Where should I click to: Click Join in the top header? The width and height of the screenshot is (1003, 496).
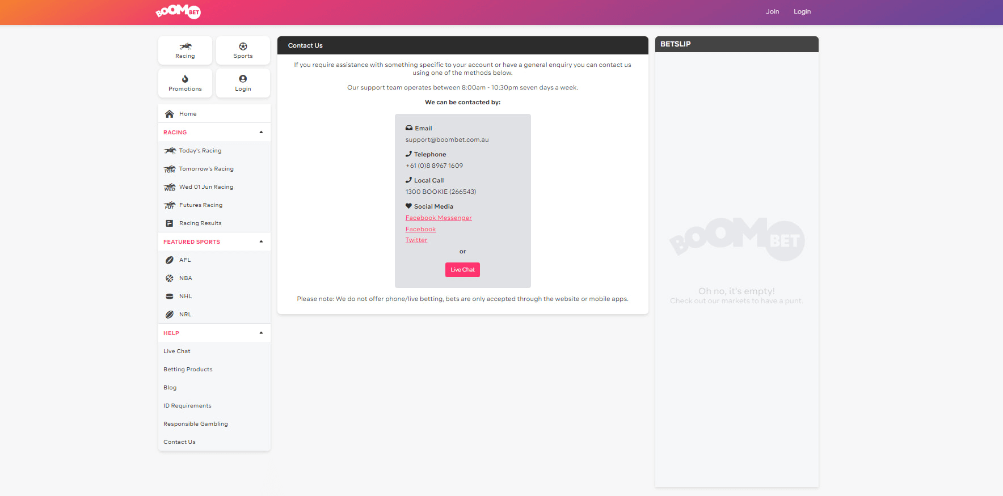(772, 11)
